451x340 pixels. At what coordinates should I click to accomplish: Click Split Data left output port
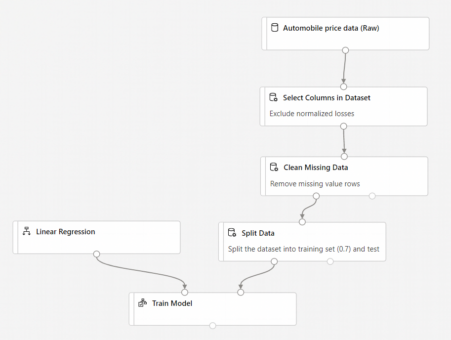click(274, 261)
